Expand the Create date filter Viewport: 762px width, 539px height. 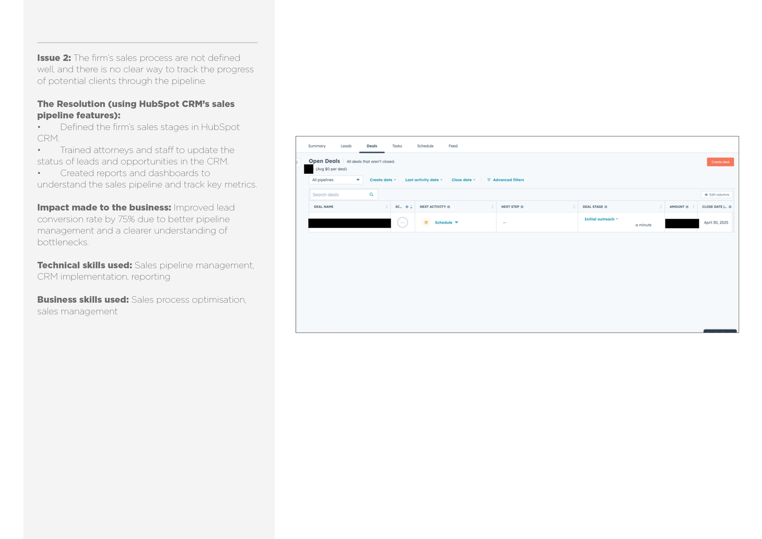(x=382, y=180)
